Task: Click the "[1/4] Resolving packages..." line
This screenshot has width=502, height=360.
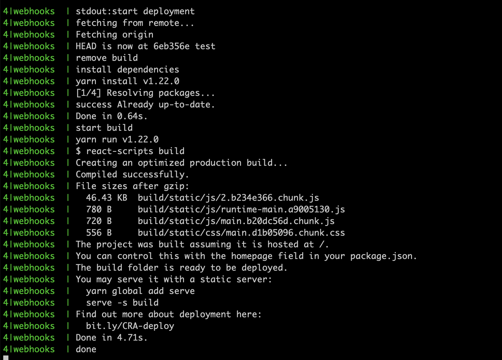Action: (x=145, y=93)
